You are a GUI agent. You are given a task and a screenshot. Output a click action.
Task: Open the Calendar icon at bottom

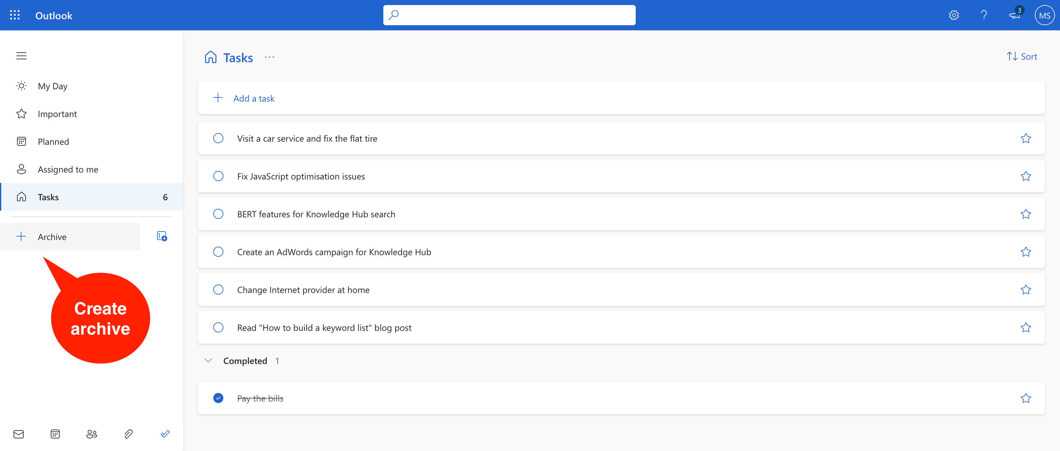pos(55,434)
